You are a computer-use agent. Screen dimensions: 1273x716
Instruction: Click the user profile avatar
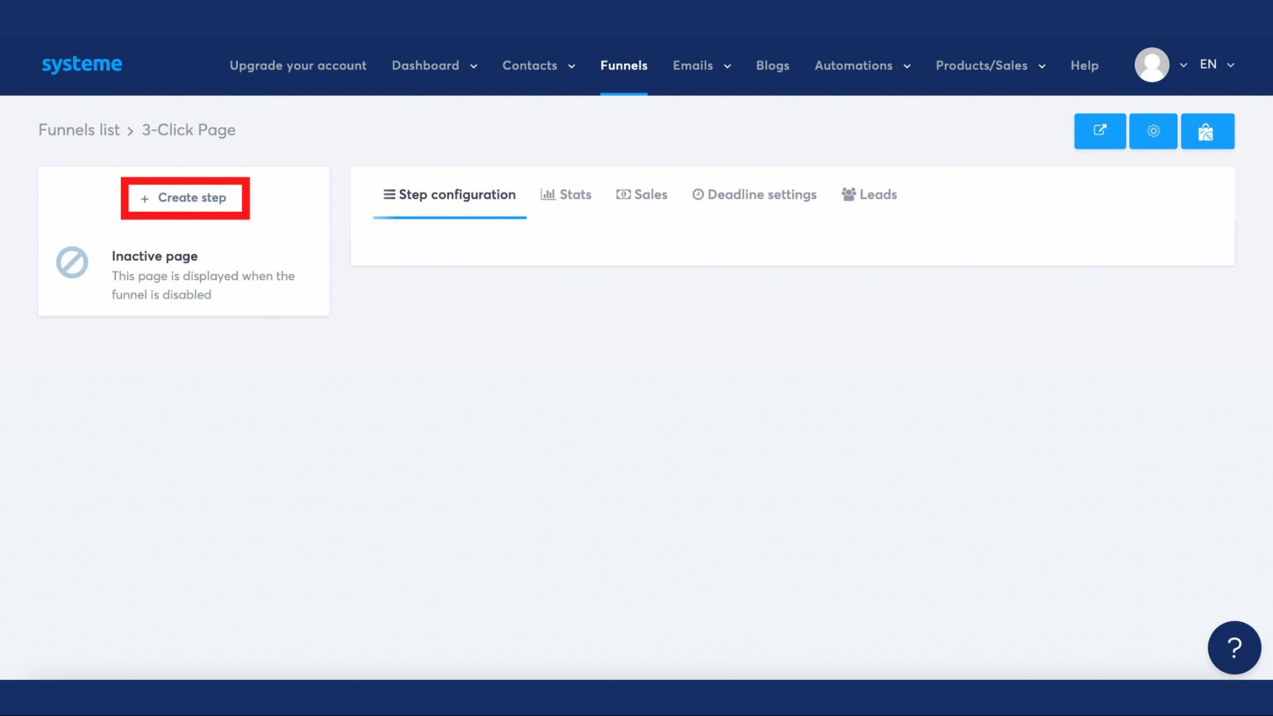(1151, 65)
